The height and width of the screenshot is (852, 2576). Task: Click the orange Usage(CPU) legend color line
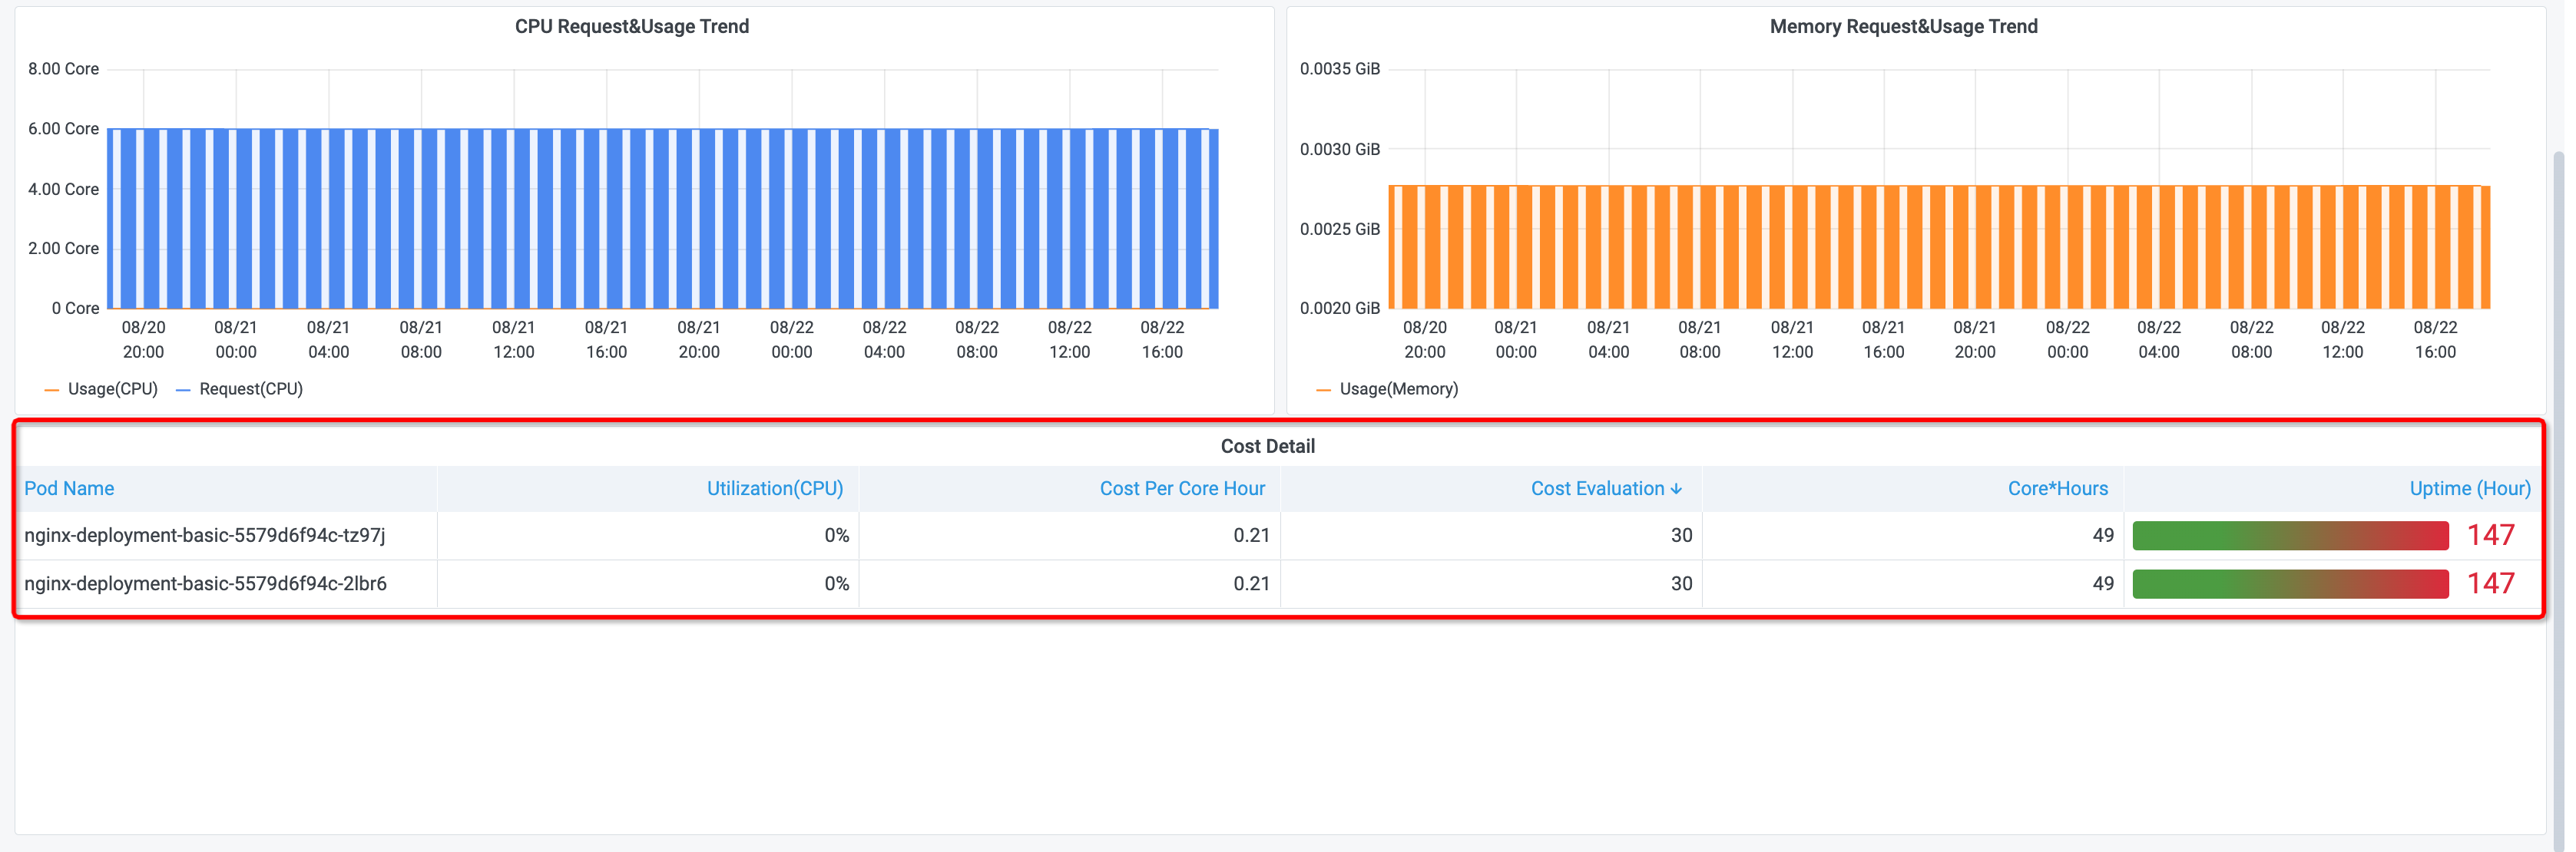[52, 390]
